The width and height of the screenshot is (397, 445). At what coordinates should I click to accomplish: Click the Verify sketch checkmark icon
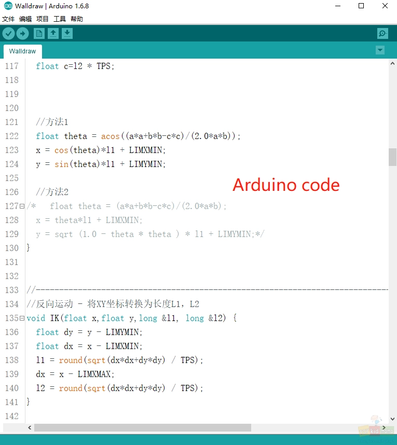tap(8, 34)
